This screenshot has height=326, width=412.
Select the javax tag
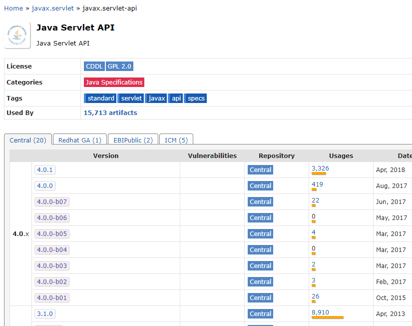tap(157, 98)
